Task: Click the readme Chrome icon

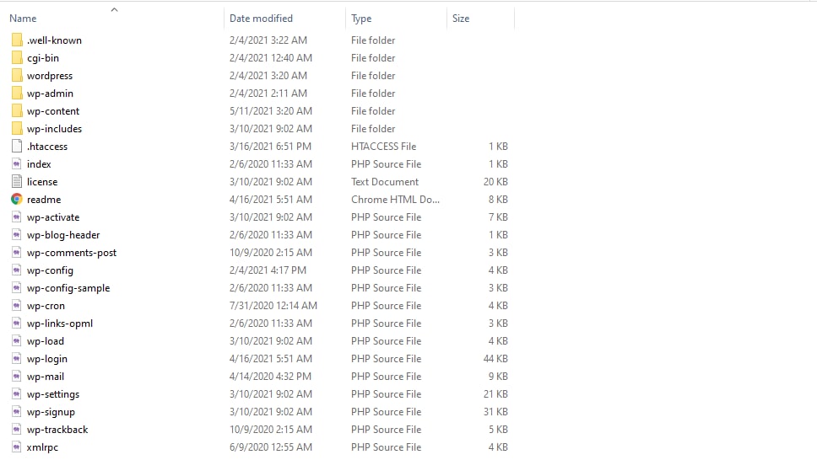Action: (17, 199)
